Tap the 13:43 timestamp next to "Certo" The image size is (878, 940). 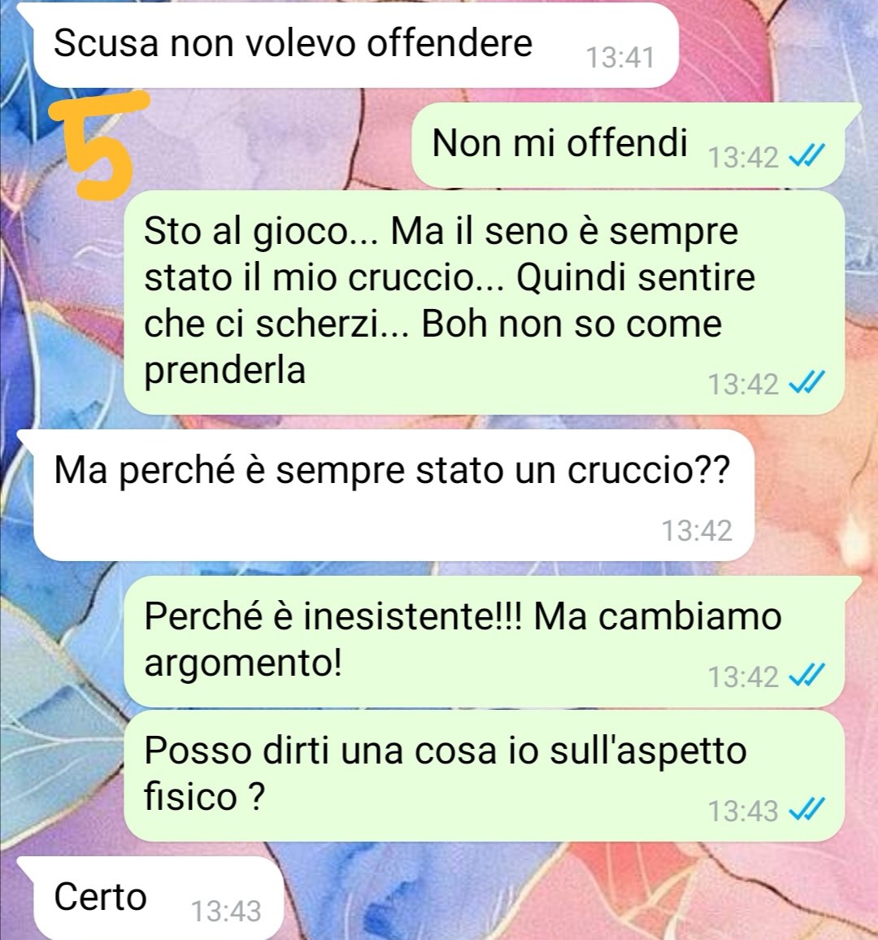226,912
